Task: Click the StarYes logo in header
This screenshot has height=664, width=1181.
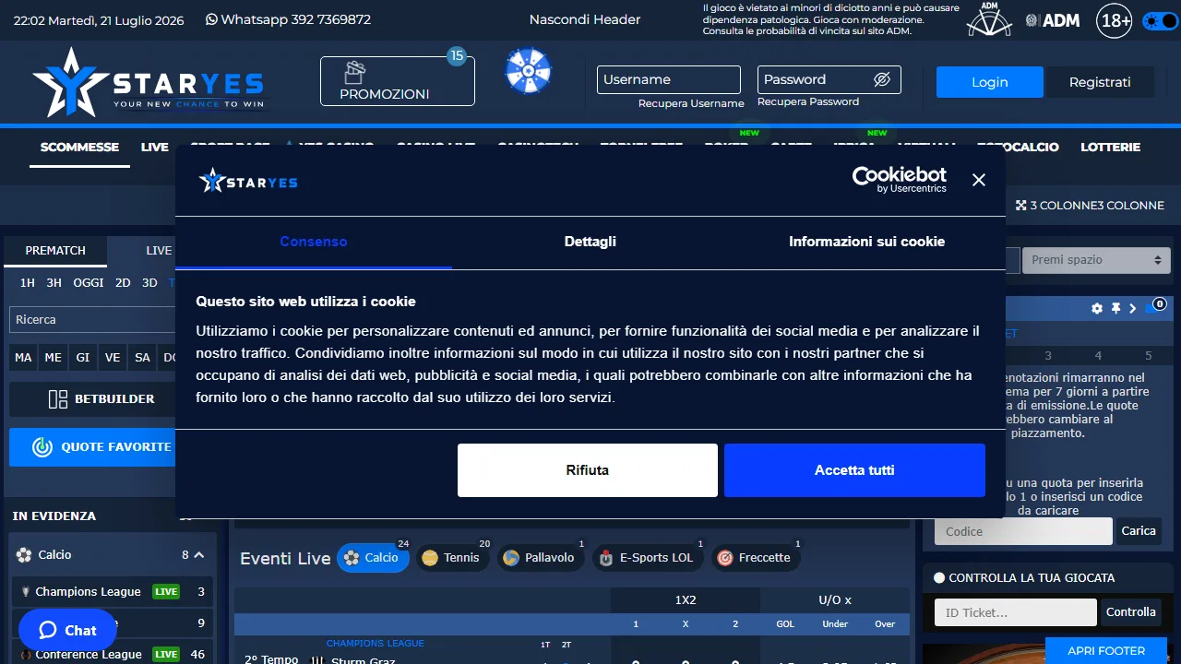Action: click(x=149, y=82)
